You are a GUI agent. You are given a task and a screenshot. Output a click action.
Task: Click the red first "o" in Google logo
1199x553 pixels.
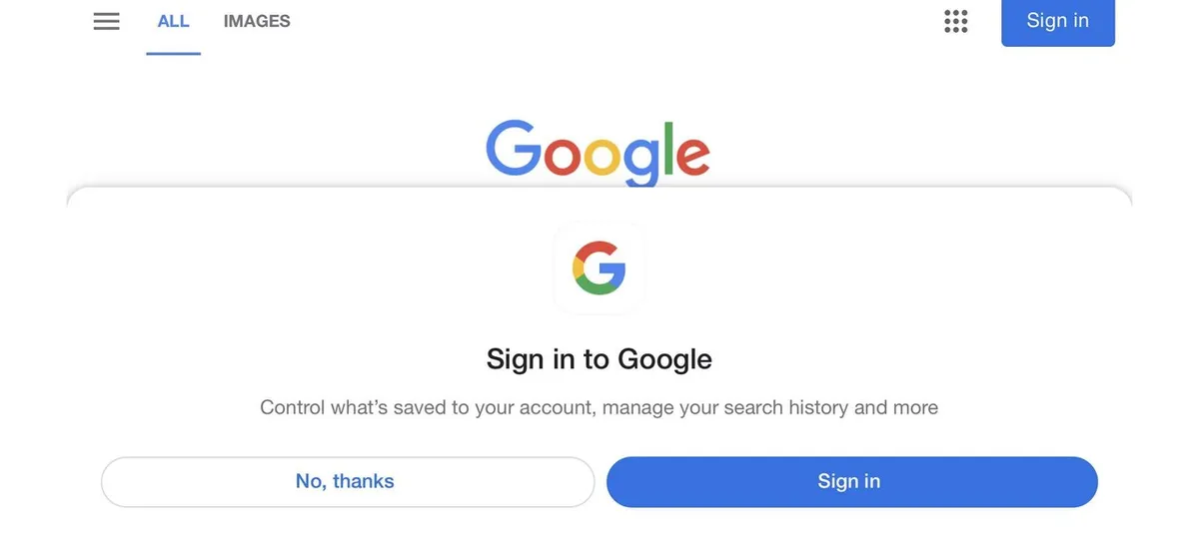pyautogui.click(x=561, y=157)
